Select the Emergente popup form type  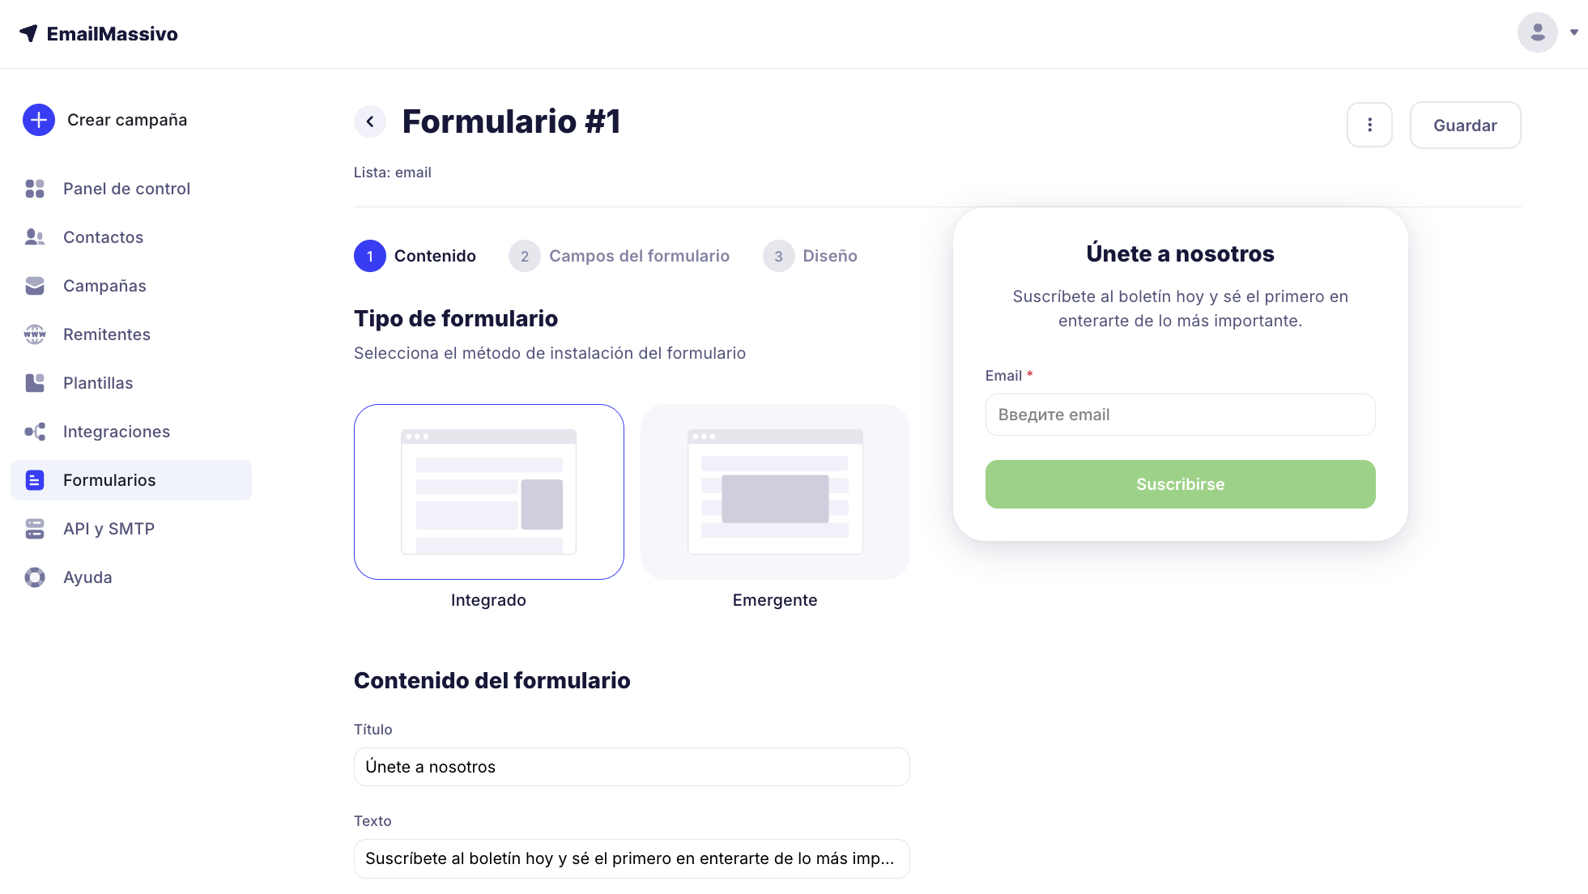(775, 492)
